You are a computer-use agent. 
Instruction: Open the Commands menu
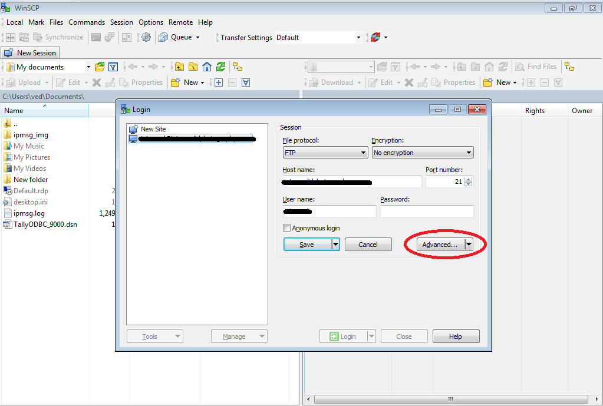pos(87,22)
